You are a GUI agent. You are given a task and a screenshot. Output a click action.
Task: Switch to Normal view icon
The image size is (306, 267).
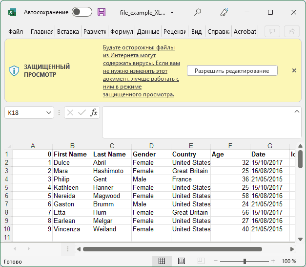[162, 261]
